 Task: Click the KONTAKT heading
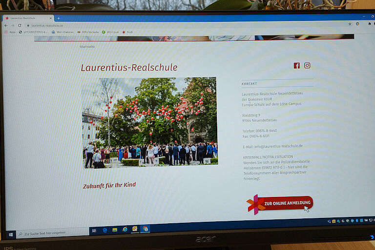pyautogui.click(x=249, y=83)
